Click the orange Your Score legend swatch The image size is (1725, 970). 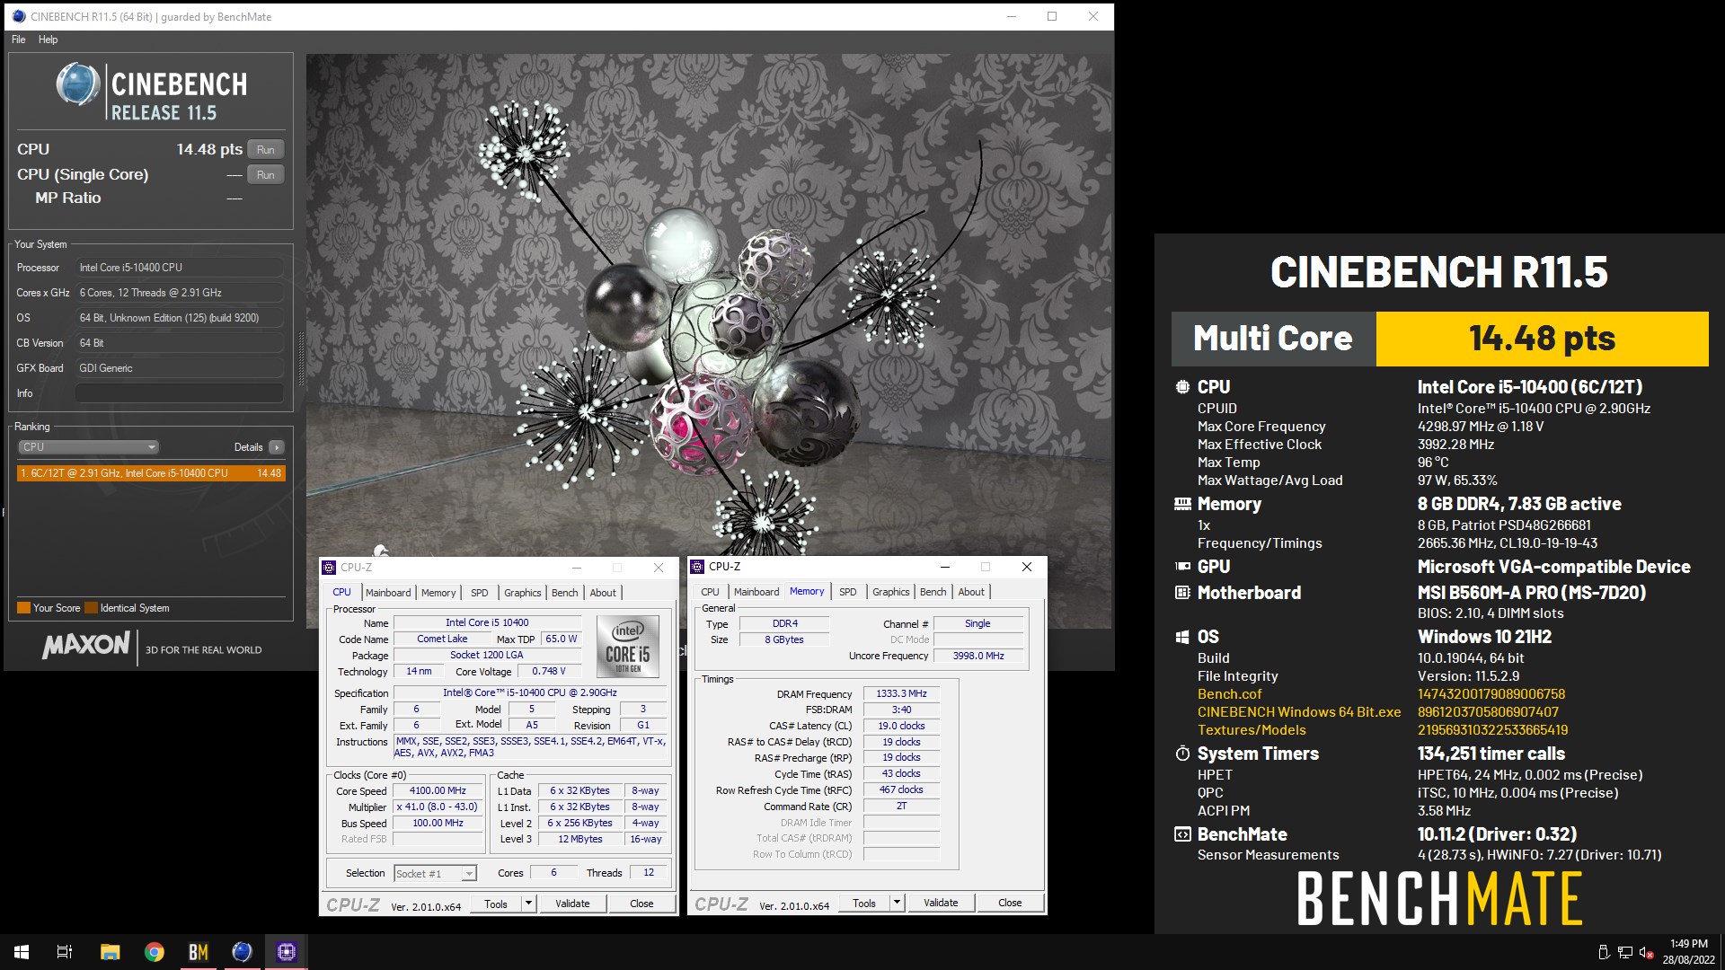tap(24, 608)
